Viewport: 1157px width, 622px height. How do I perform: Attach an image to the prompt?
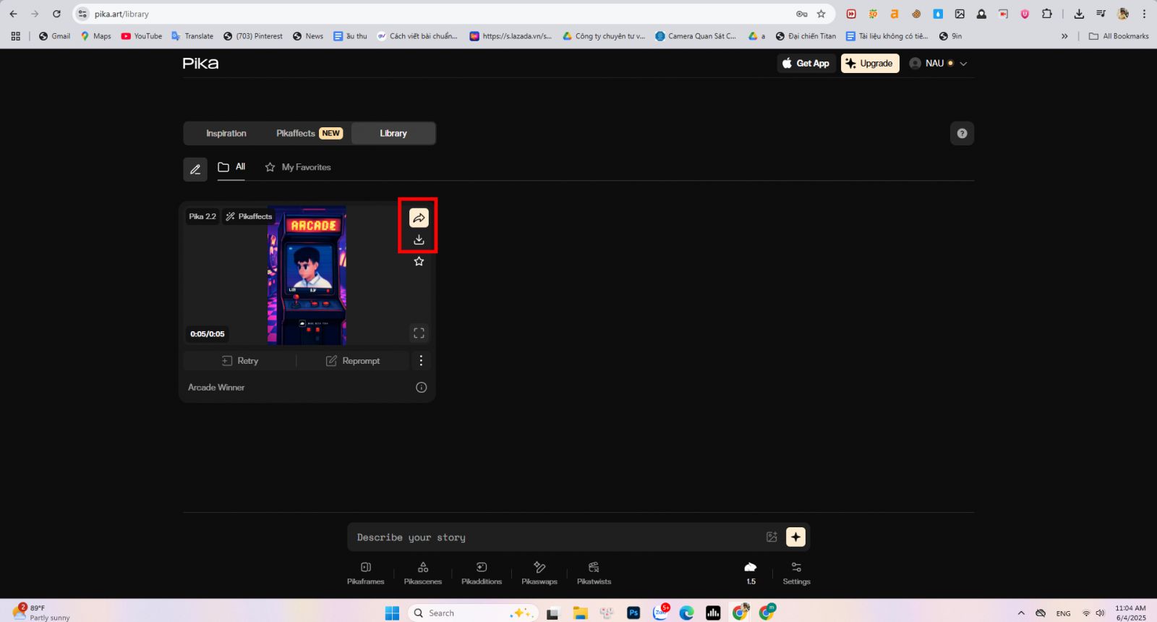click(772, 537)
